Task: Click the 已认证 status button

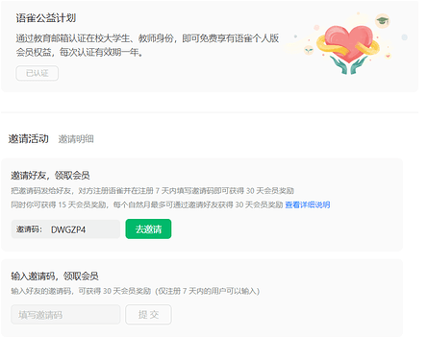Action: (38, 73)
